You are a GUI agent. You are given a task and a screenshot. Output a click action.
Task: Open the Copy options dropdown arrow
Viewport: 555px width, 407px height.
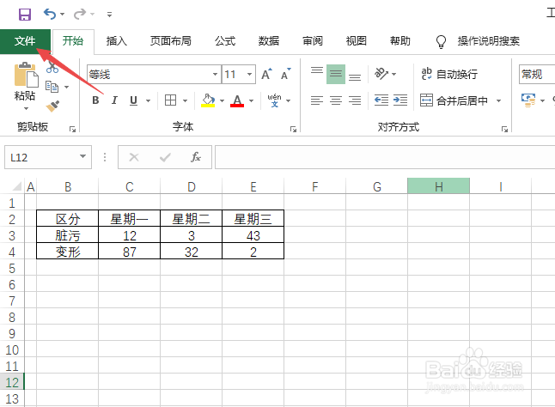[x=66, y=87]
